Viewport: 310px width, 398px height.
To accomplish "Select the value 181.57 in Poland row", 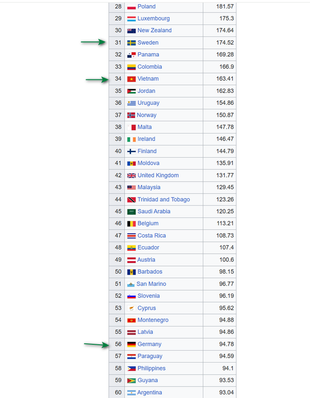I will click(225, 6).
